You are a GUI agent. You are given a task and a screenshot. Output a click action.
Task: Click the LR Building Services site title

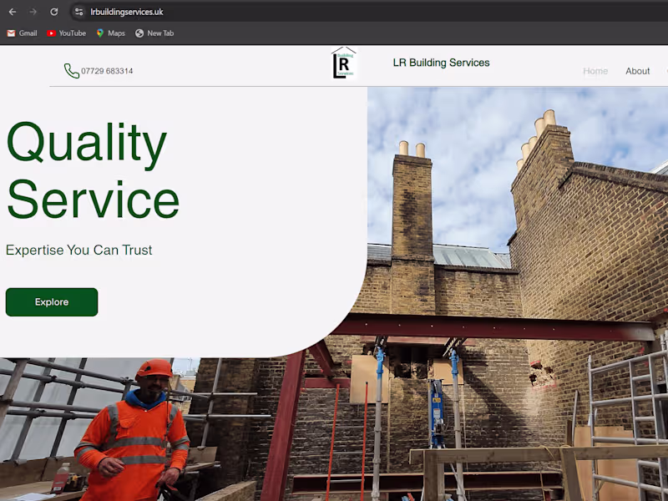(441, 62)
